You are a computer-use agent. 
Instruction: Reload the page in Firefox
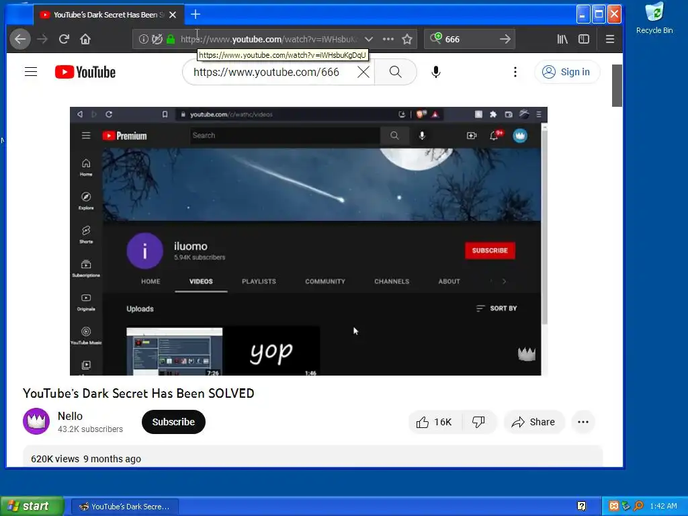tap(64, 39)
